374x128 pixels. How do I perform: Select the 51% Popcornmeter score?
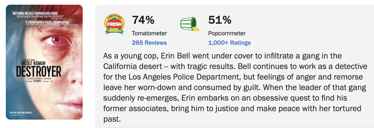[x=219, y=20]
